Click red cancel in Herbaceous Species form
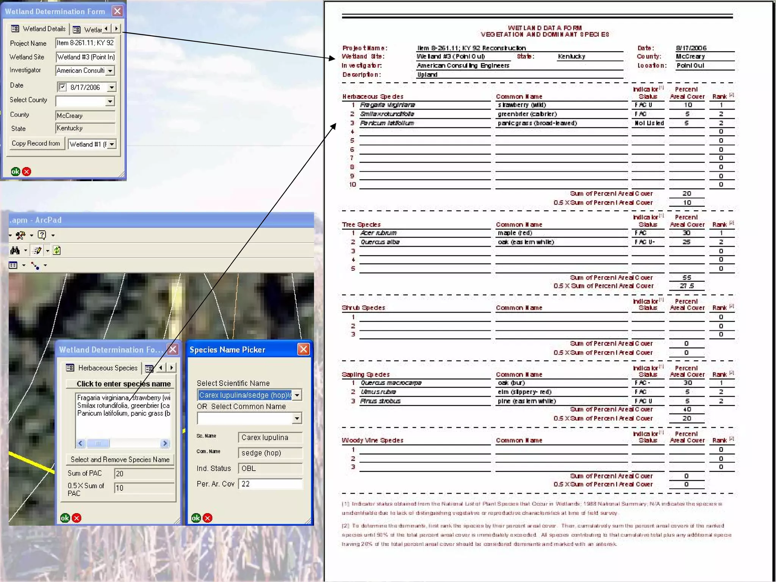Viewport: 776px width, 582px height. coord(77,518)
